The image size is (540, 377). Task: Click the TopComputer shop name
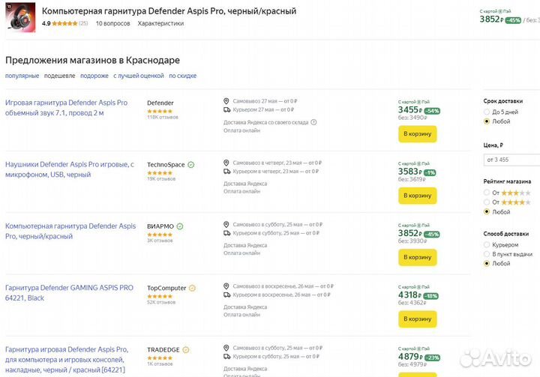pos(166,288)
